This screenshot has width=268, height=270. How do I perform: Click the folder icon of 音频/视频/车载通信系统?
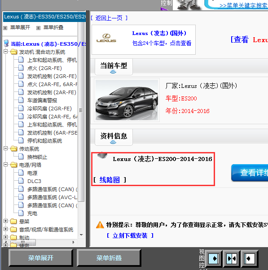click(14, 229)
